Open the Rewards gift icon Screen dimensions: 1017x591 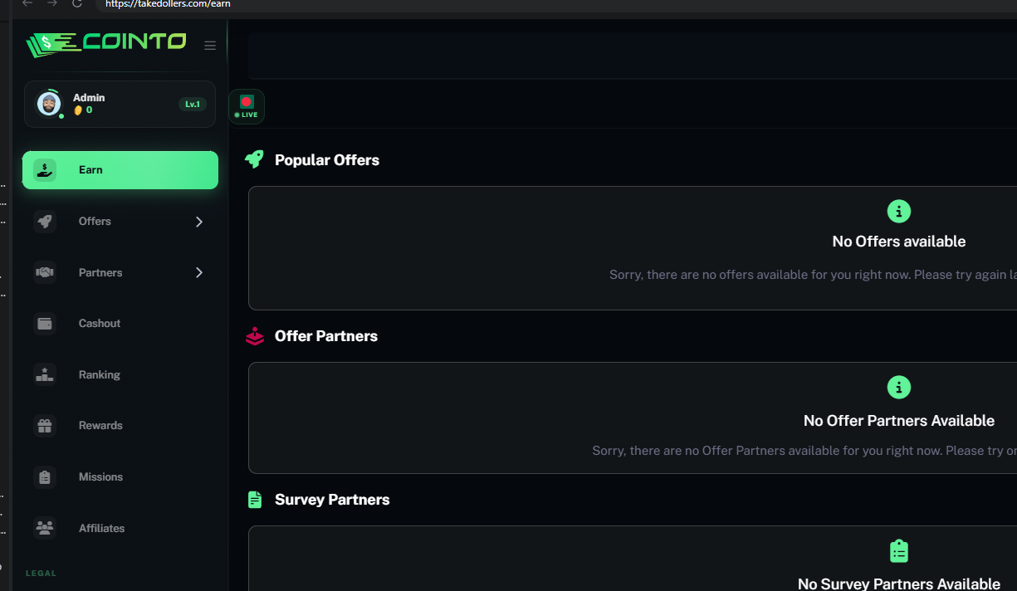point(45,426)
